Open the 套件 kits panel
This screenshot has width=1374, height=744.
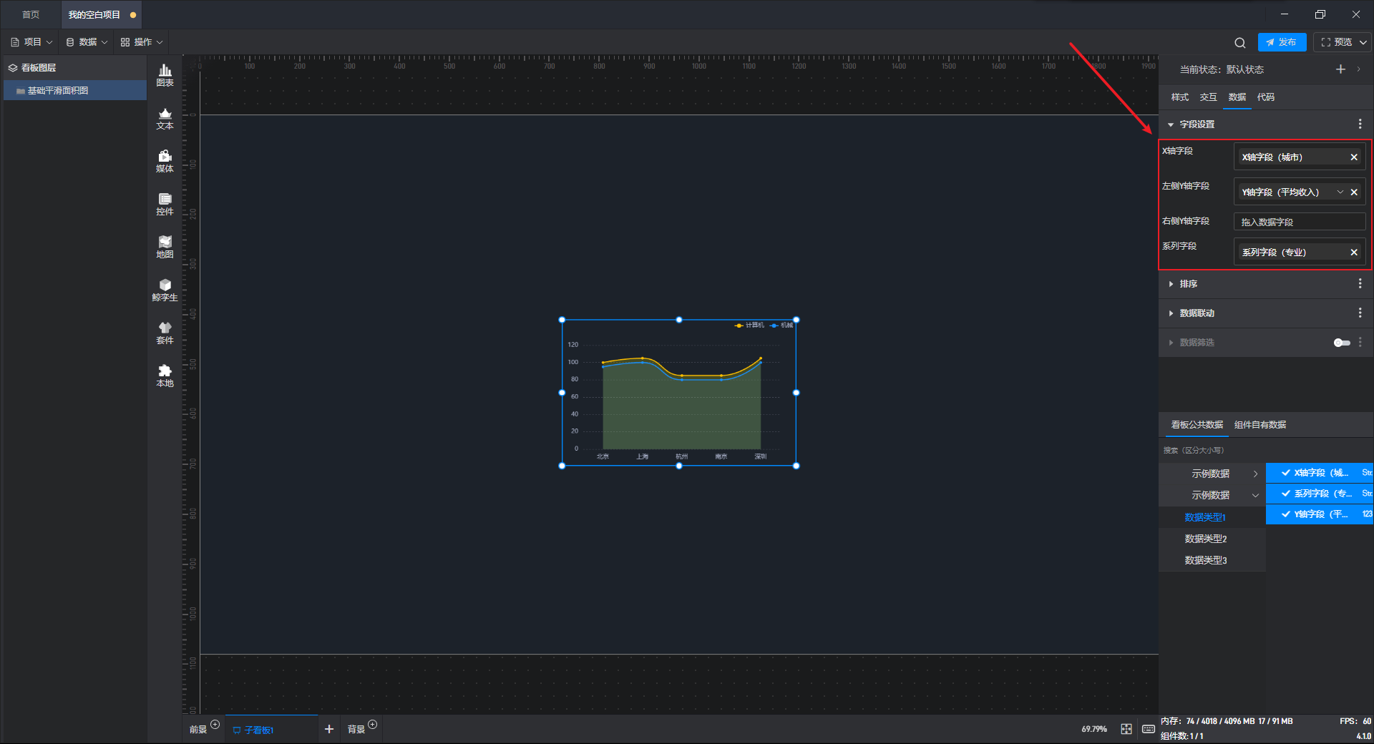pos(165,333)
